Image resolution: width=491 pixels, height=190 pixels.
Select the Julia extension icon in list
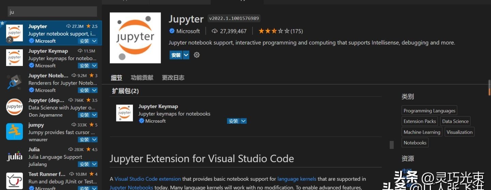[x=14, y=156]
